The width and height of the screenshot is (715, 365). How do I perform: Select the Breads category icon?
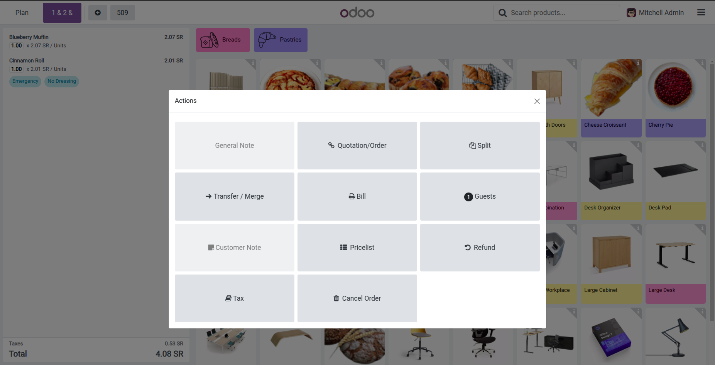coord(209,40)
